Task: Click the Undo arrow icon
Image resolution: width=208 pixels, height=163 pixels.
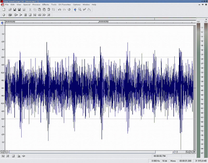Action: coord(60,9)
